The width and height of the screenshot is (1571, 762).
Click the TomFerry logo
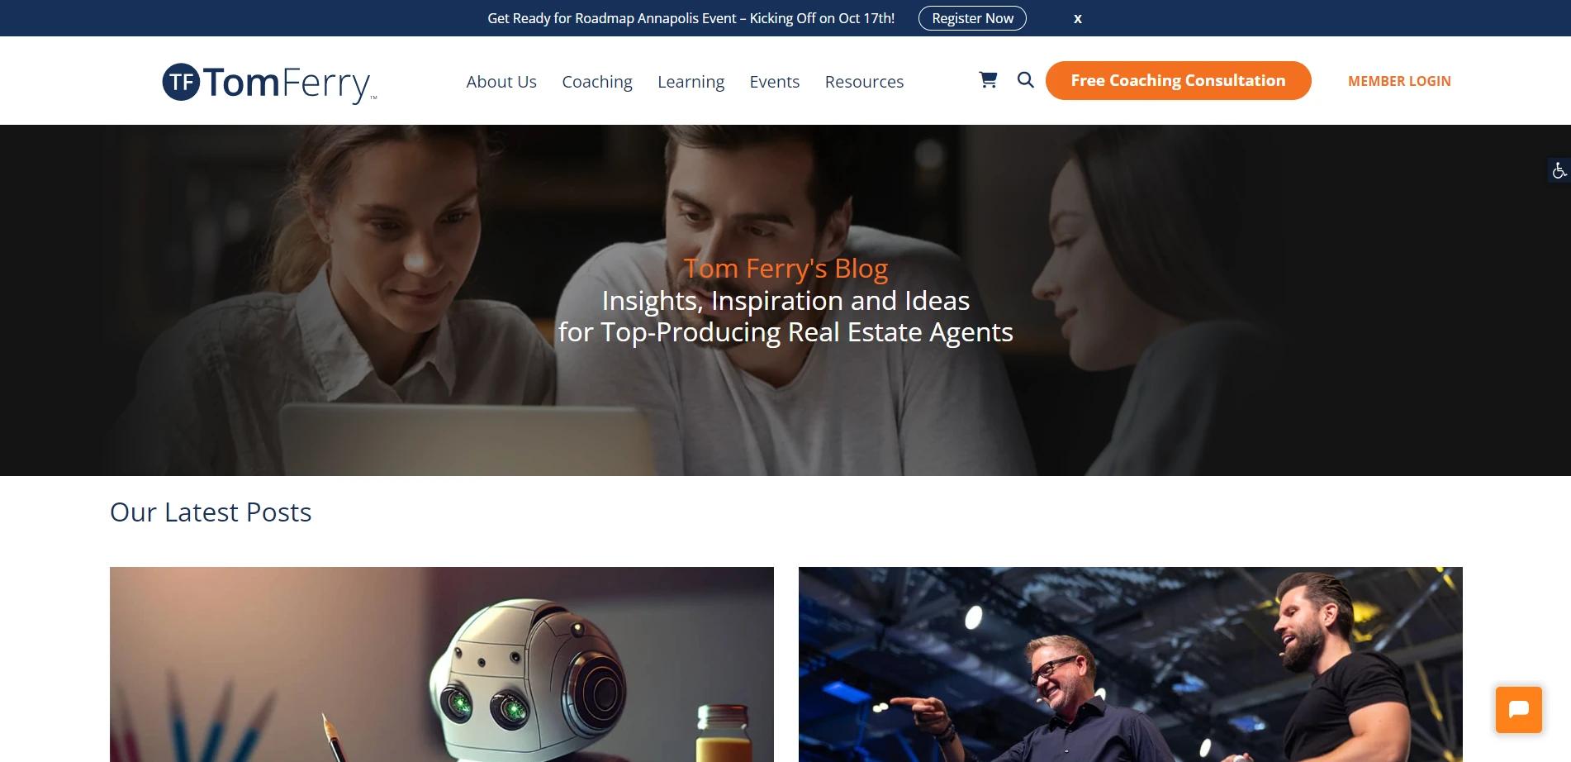click(x=269, y=83)
